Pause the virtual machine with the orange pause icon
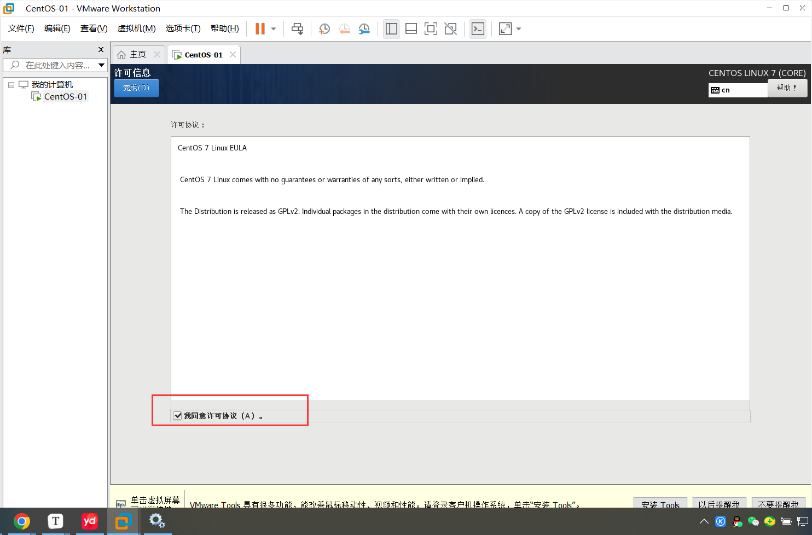This screenshot has width=812, height=535. tap(260, 29)
